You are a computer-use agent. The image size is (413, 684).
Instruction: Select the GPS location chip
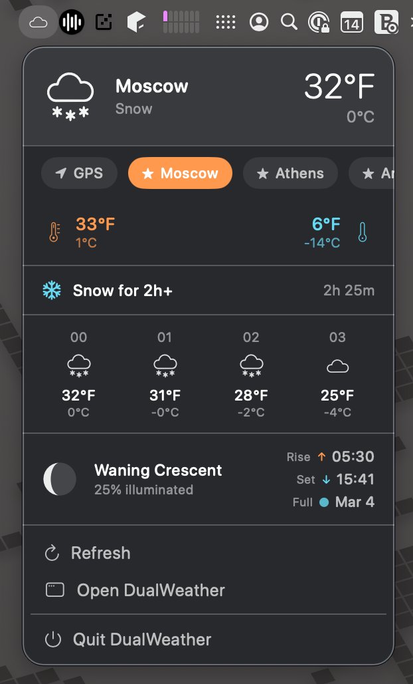tap(80, 174)
